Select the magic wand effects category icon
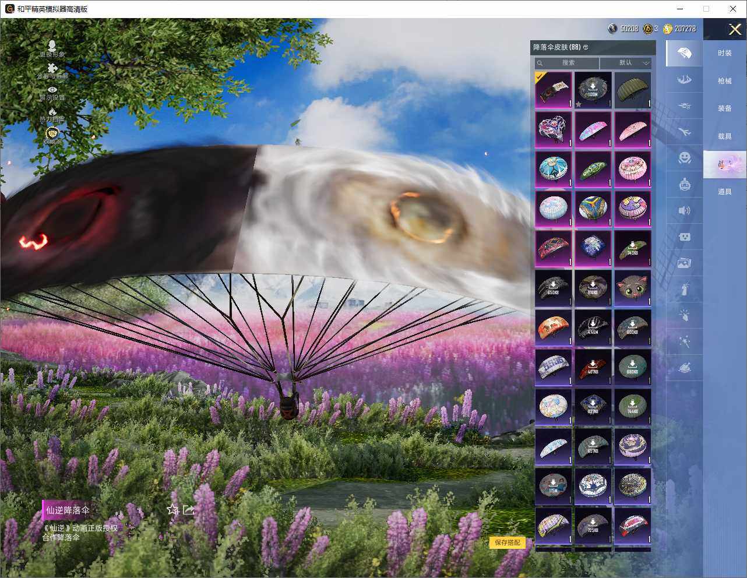The width and height of the screenshot is (747, 578). pyautogui.click(x=685, y=341)
